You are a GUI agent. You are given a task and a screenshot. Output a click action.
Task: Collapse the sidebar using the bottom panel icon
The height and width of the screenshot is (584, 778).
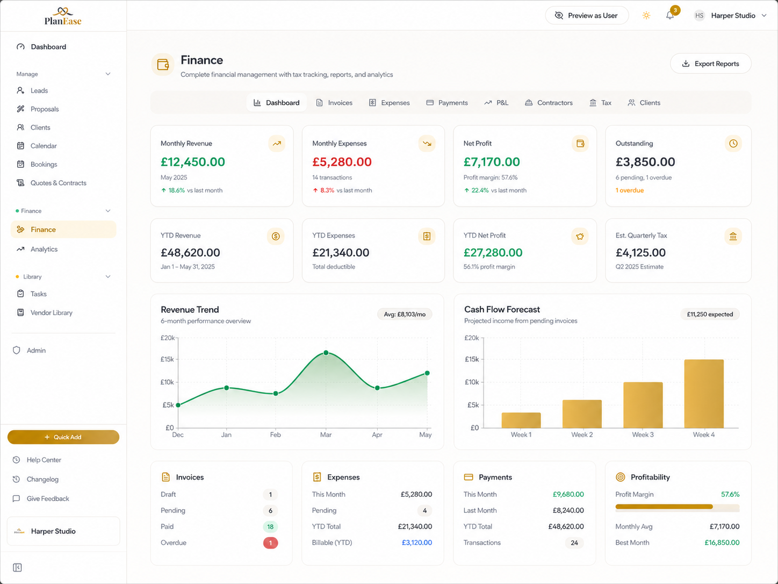point(17,568)
